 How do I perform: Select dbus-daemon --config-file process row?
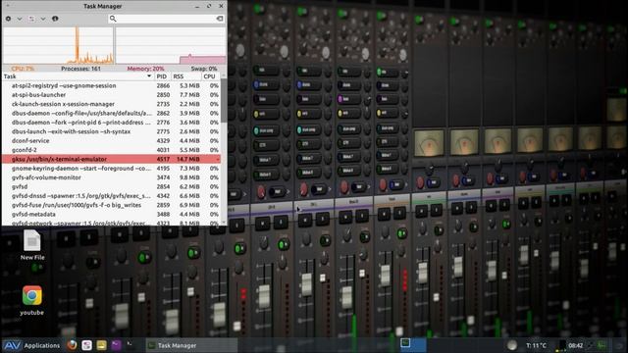point(111,114)
